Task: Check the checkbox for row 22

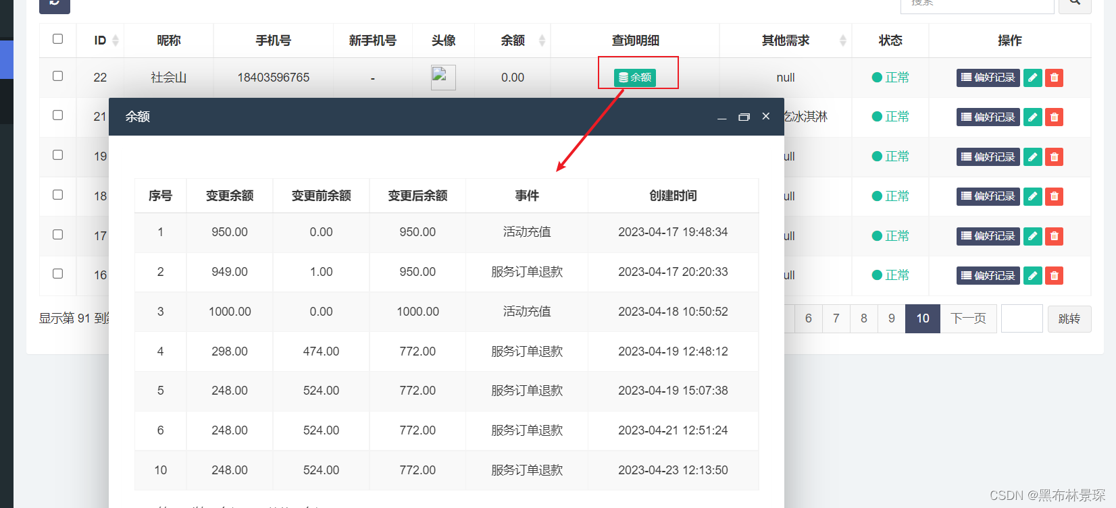Action: [58, 76]
